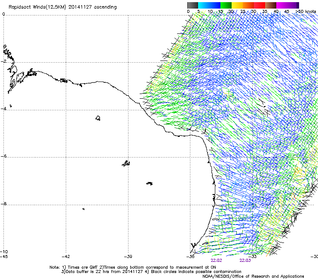Select the '-8' latitude axis label
This screenshot has width=318, height=279.
coord(3,203)
